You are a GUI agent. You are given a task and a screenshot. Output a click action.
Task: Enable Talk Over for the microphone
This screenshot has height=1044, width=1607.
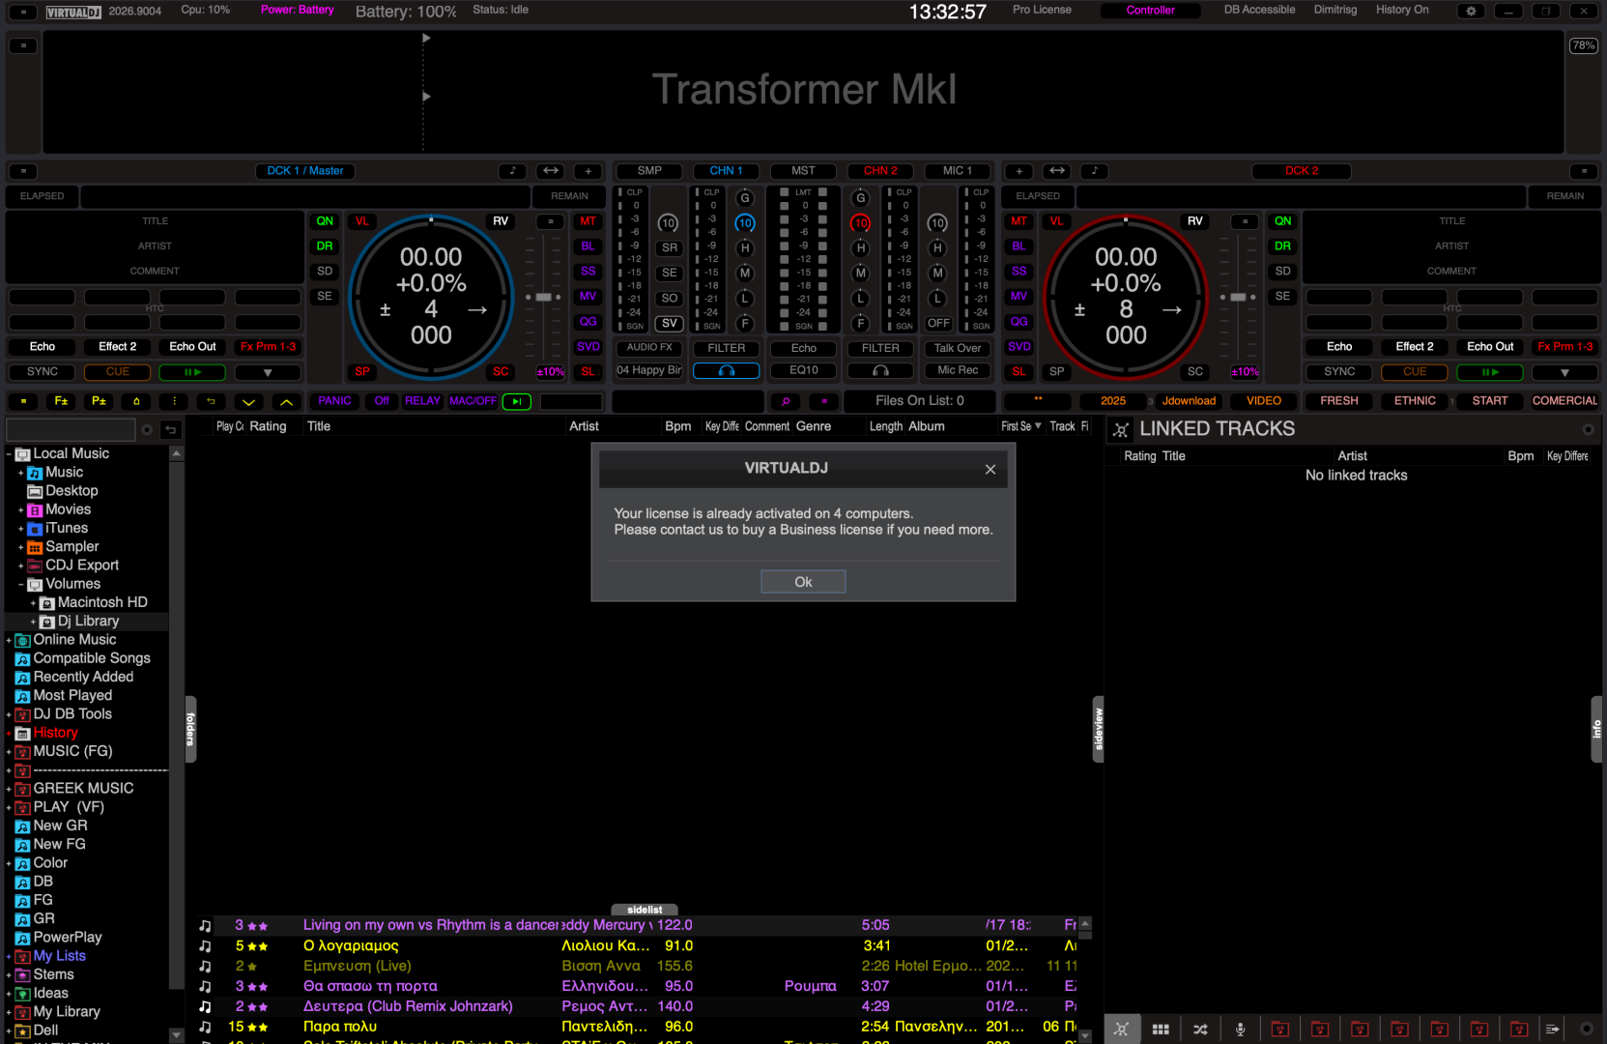point(957,348)
